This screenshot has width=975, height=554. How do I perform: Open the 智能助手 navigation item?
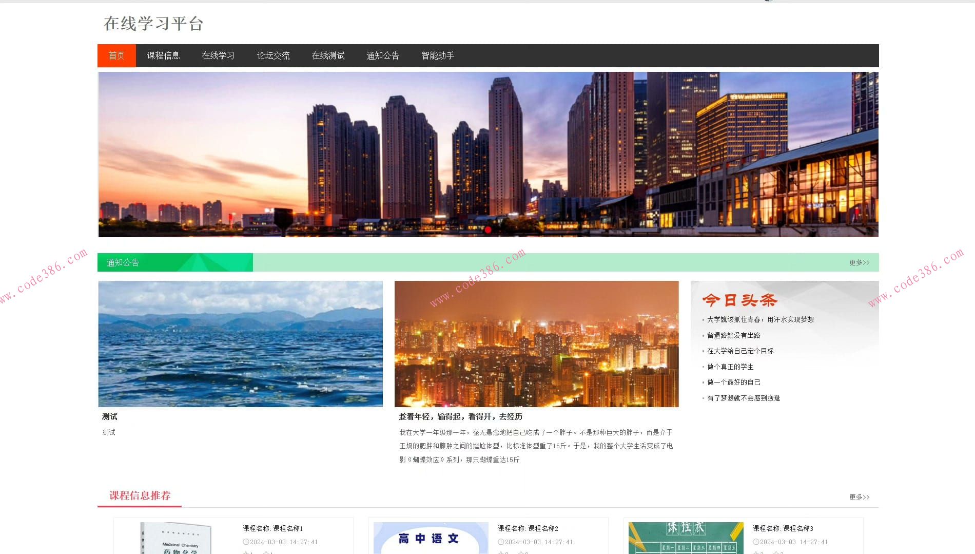(x=438, y=55)
